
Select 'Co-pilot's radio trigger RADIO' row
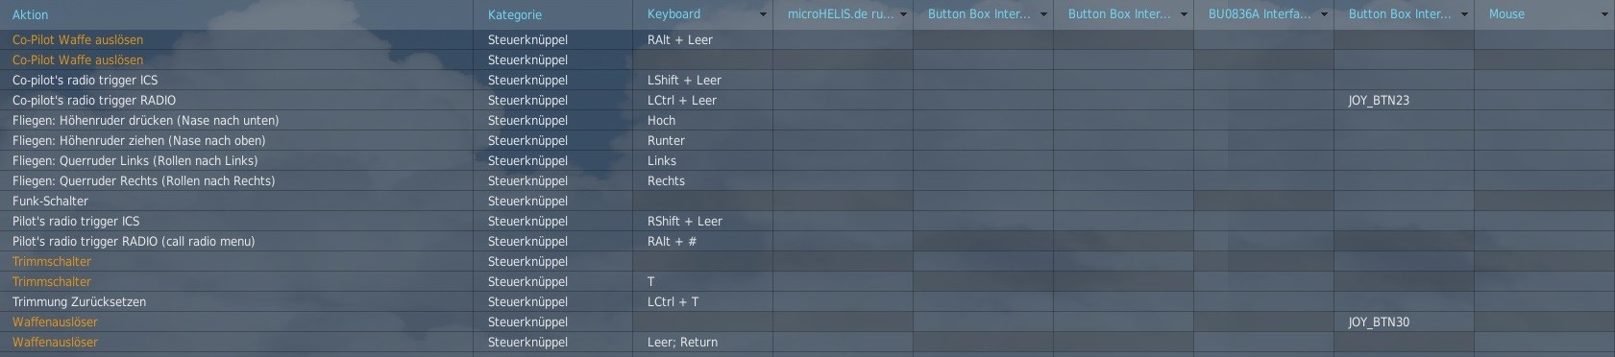pyautogui.click(x=236, y=100)
